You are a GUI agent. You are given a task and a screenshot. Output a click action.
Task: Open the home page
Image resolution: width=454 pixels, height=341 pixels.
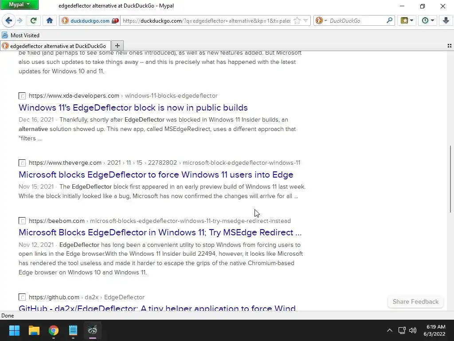(x=50, y=20)
